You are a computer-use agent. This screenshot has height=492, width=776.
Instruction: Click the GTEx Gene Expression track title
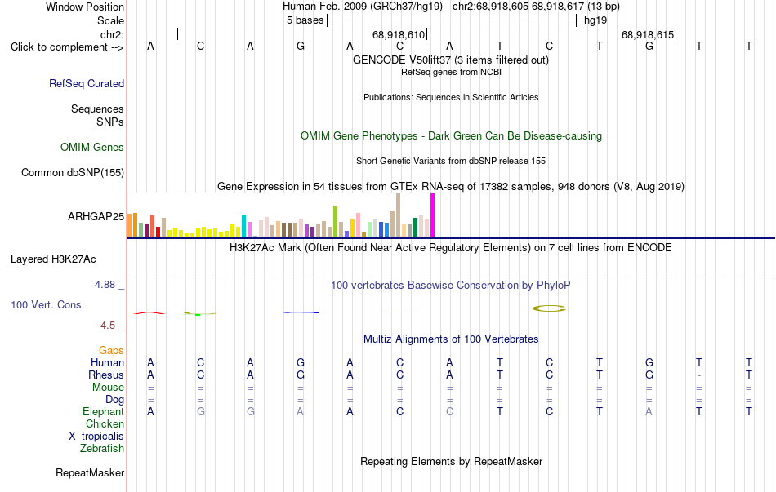(x=451, y=186)
